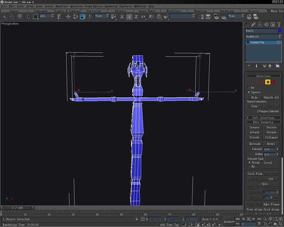Click the Select and Manipulate tool
This screenshot has height=227, width=284.
90,17
